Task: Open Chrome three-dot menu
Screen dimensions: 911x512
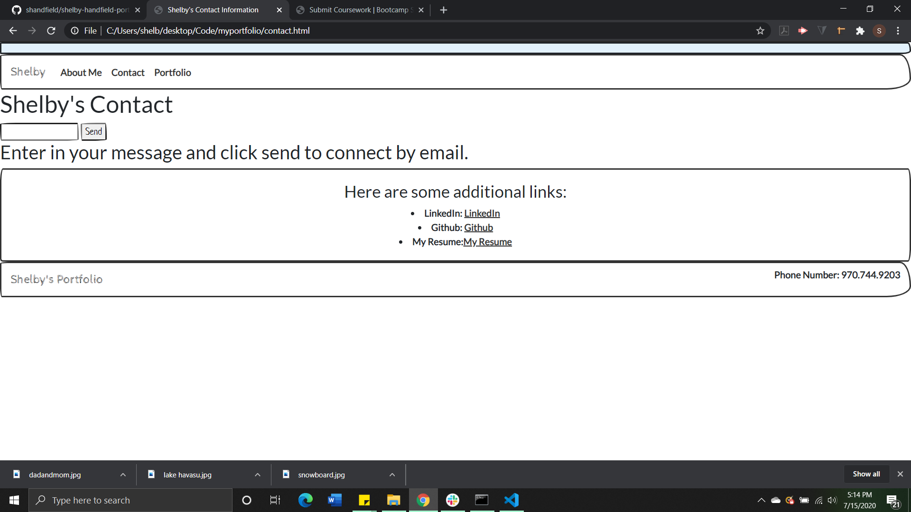Action: point(898,31)
